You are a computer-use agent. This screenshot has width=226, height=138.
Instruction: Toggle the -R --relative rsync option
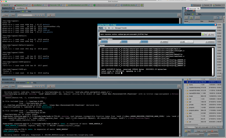(164, 42)
